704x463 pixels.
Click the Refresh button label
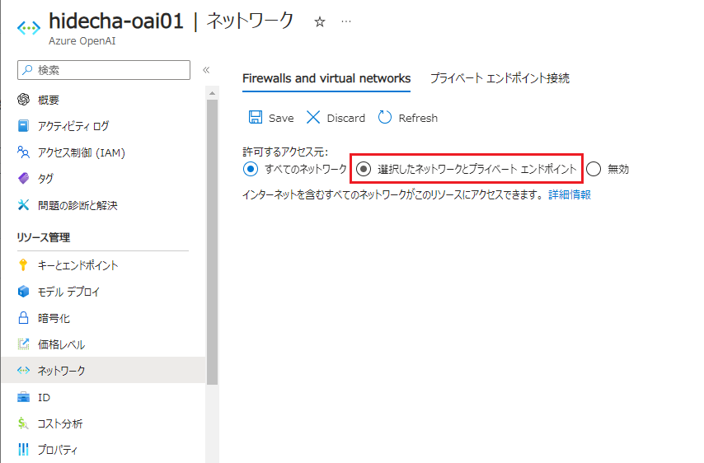click(x=418, y=118)
